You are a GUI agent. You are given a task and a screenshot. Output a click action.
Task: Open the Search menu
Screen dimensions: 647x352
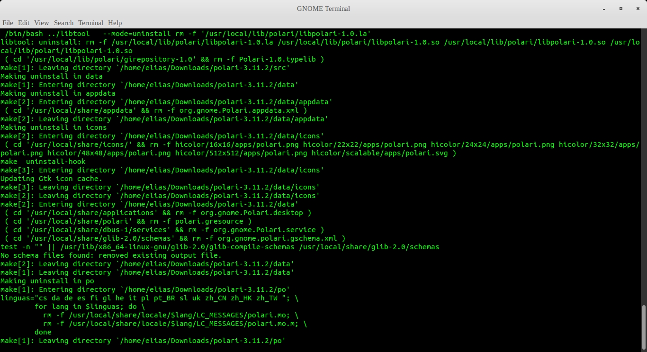63,23
